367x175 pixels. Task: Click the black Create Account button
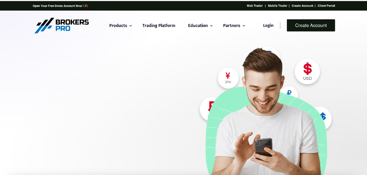[311, 25]
